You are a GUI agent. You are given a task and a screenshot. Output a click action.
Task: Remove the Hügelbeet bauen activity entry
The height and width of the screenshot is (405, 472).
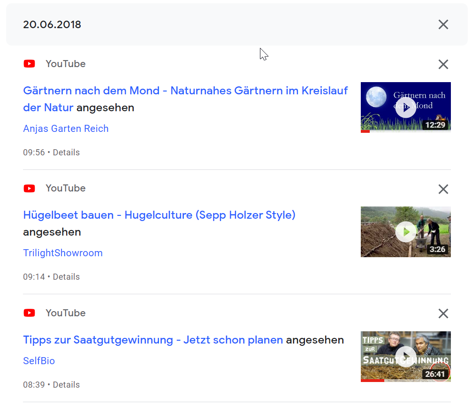(443, 189)
